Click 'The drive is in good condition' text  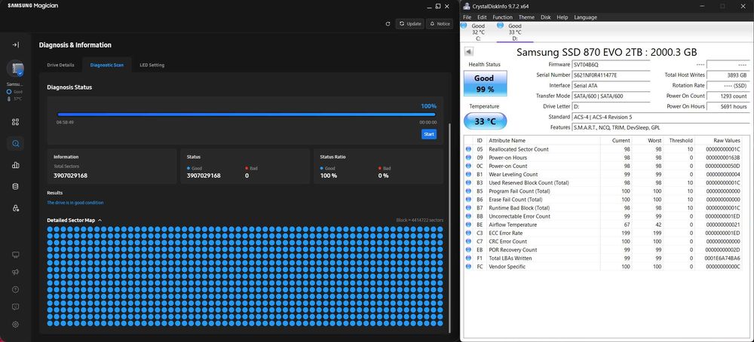[75, 203]
